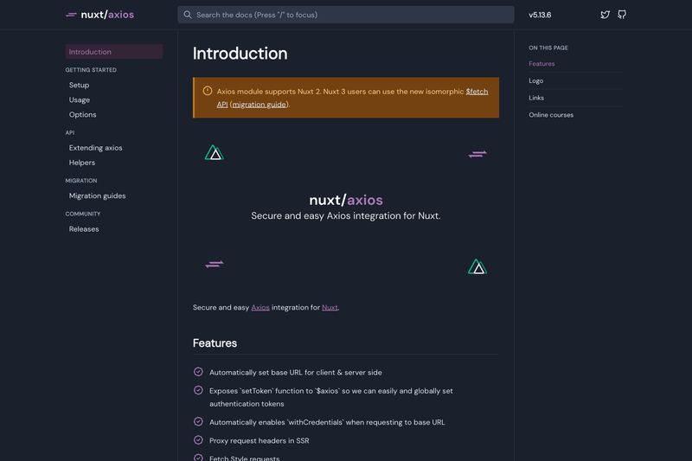This screenshot has height=461, width=692.
Task: Click 'Automatically set base URL for client & server side'
Action: coord(296,372)
